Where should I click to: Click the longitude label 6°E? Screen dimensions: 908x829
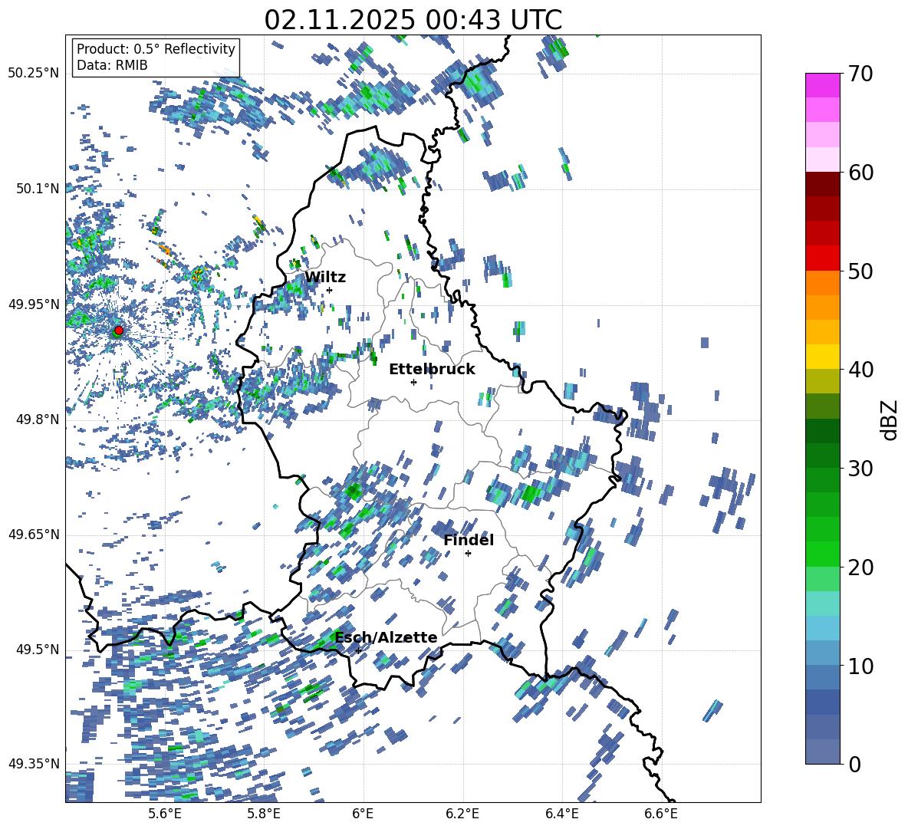363,814
